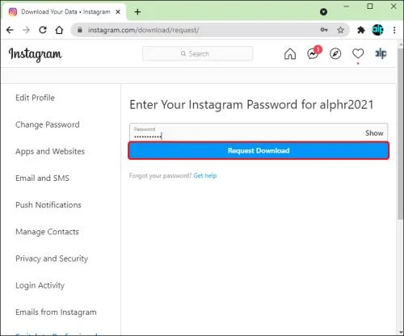Open the alp profile avatar in Instagram header
The width and height of the screenshot is (404, 336).
381,53
